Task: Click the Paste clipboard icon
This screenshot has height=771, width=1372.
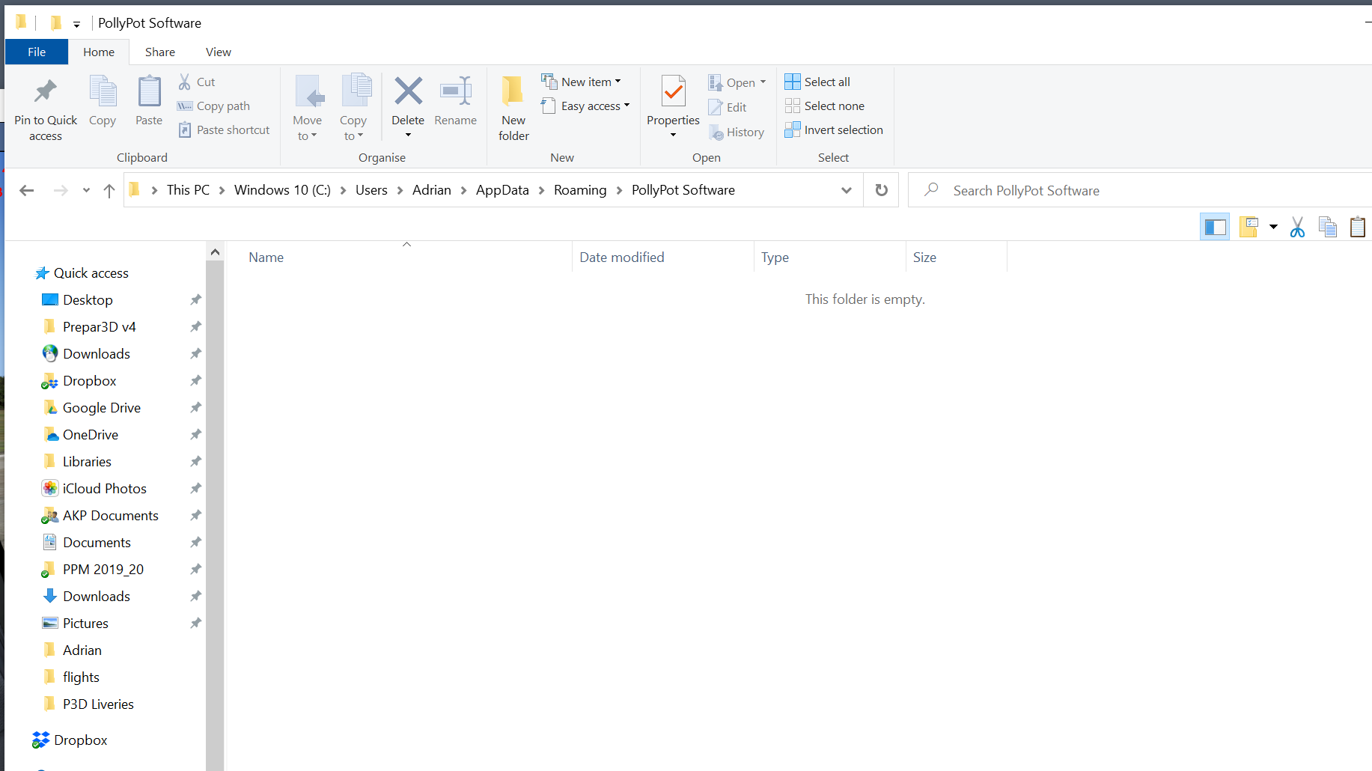Action: [149, 93]
